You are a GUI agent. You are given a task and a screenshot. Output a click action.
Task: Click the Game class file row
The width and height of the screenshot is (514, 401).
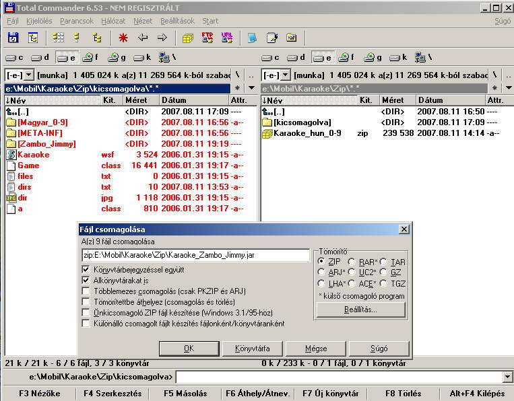[131, 166]
